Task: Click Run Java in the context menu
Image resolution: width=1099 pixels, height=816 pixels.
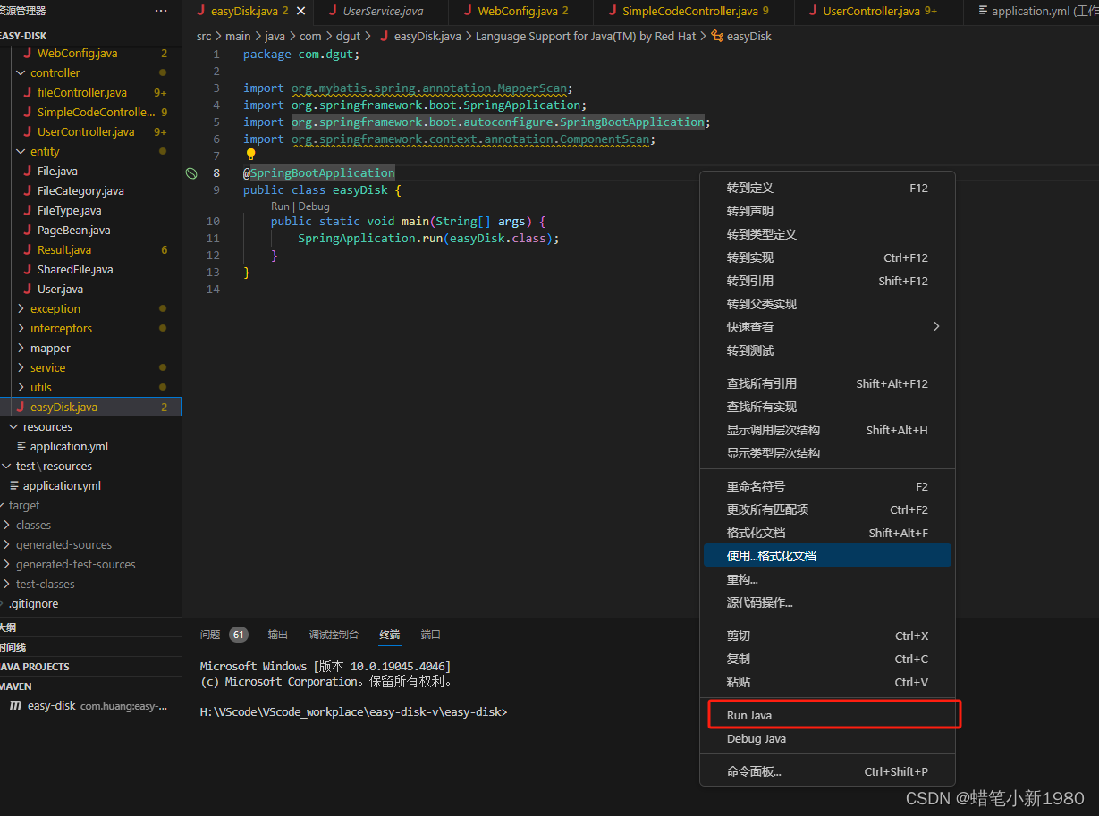Action: coord(827,716)
